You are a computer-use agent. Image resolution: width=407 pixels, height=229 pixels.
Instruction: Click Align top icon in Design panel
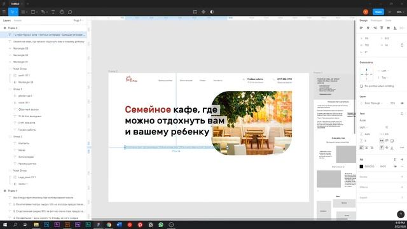382,28
